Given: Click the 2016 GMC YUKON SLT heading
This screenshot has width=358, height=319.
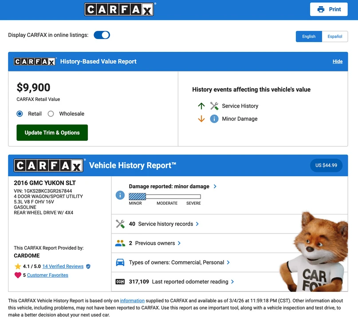Looking at the screenshot, I should 45,183.
